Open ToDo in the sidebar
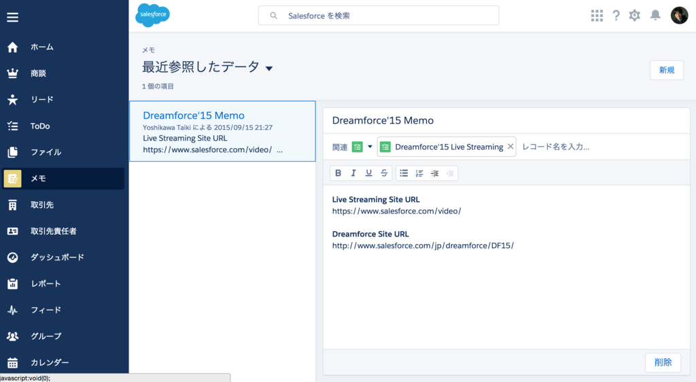696x382 pixels. point(63,126)
